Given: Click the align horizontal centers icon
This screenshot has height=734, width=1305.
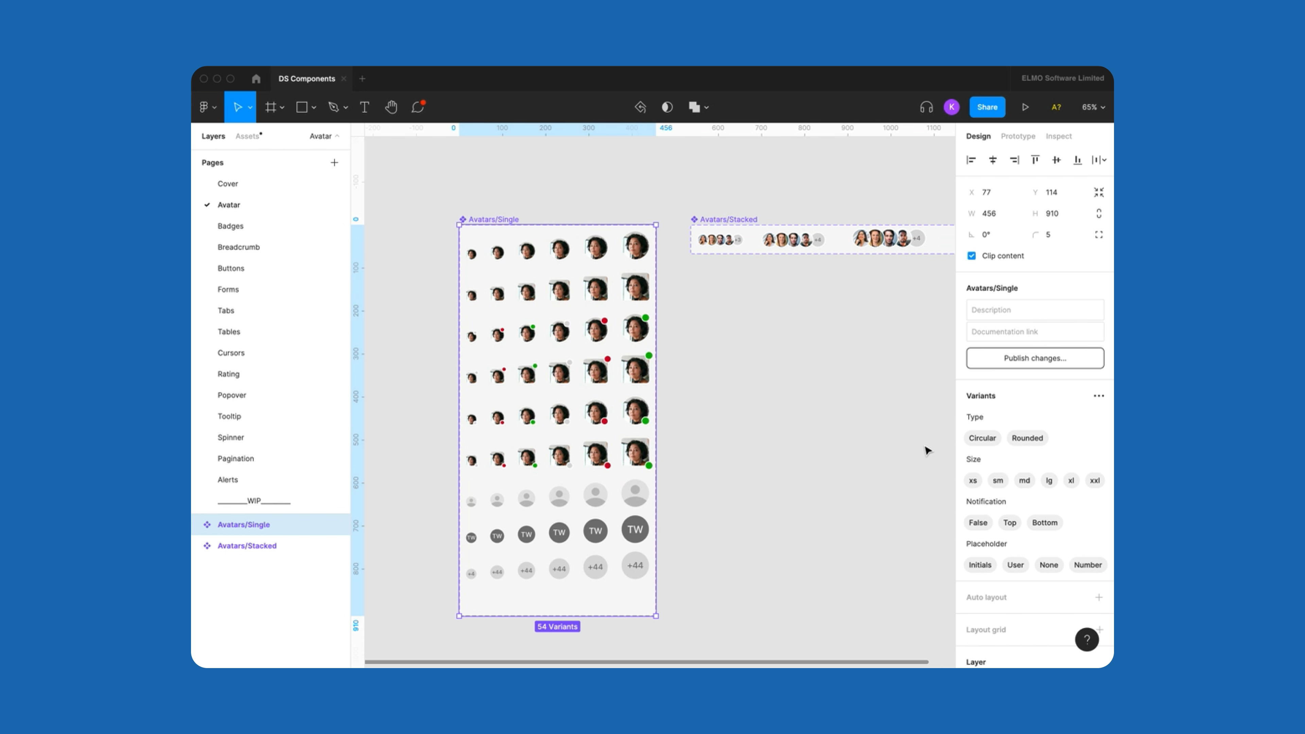Looking at the screenshot, I should tap(993, 160).
